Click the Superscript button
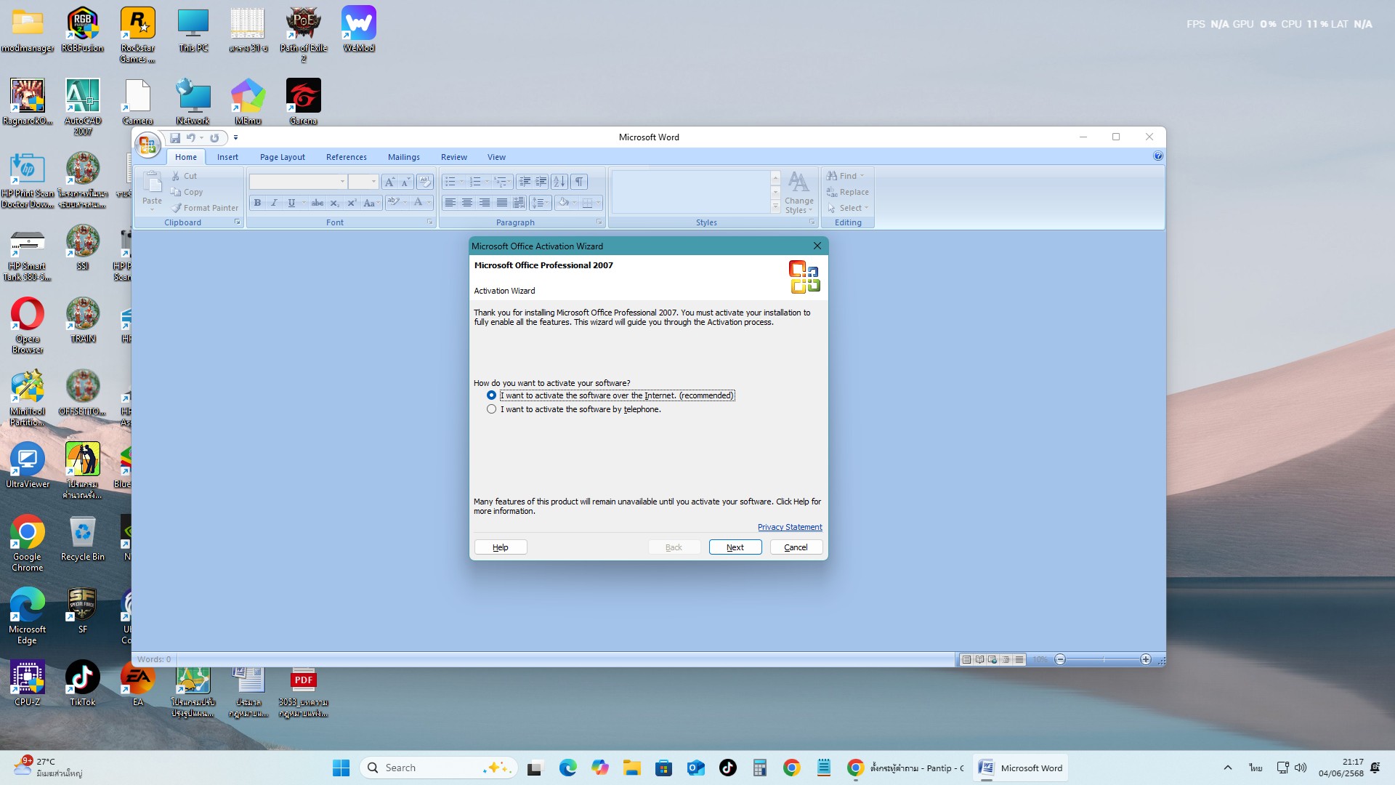Image resolution: width=1395 pixels, height=785 pixels. [x=352, y=203]
